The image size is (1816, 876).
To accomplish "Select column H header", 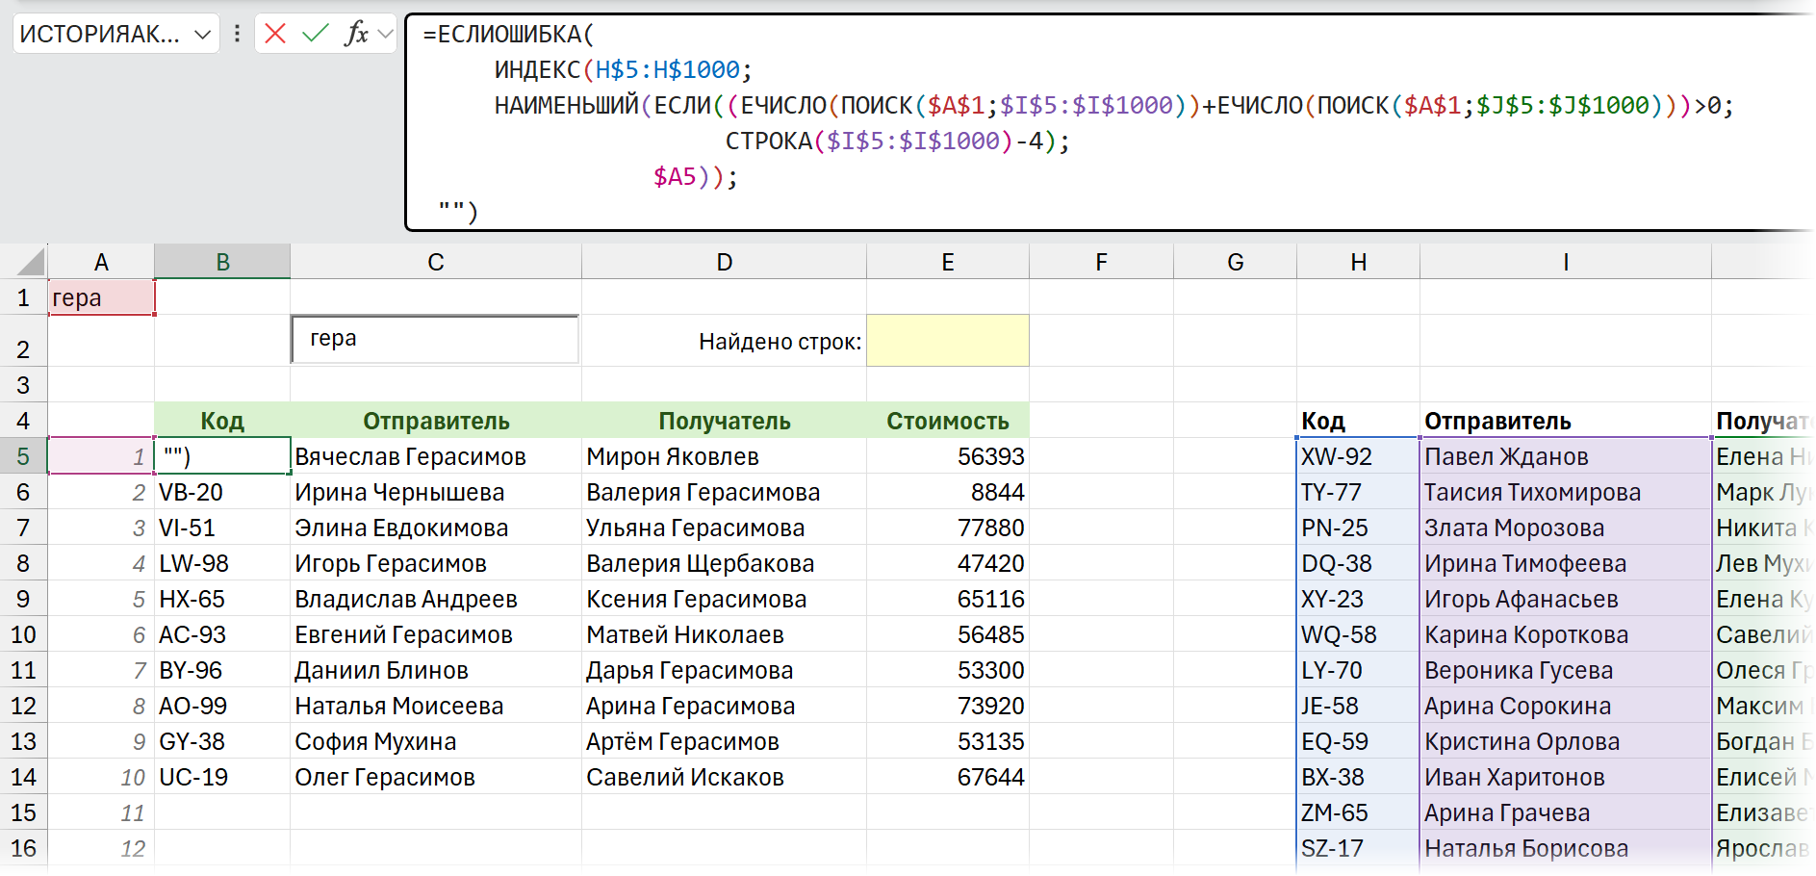I will pos(1358,262).
